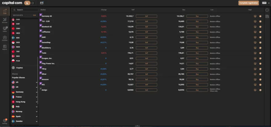
Task: Switch to light mode sun toggle
Action: point(33,3)
